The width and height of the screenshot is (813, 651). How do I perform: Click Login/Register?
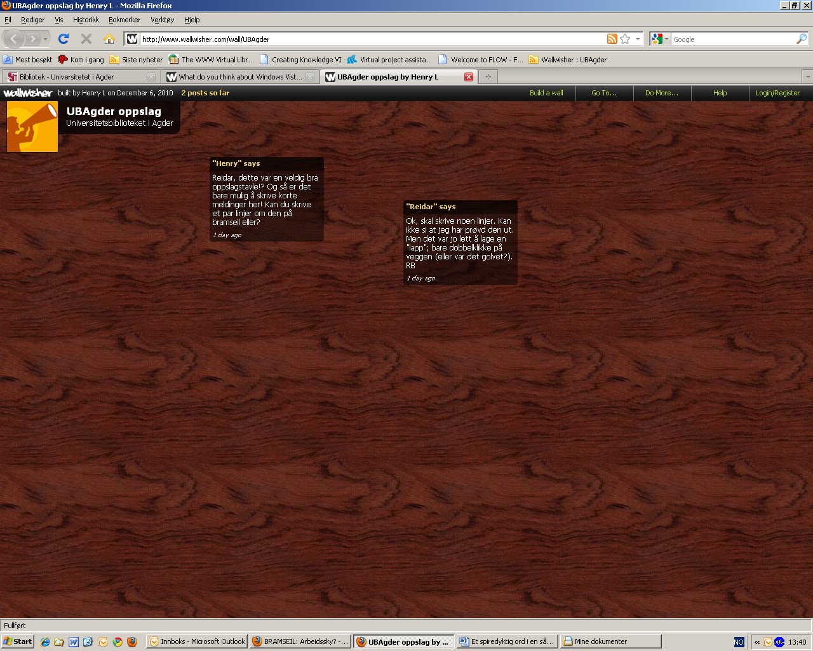pos(777,93)
